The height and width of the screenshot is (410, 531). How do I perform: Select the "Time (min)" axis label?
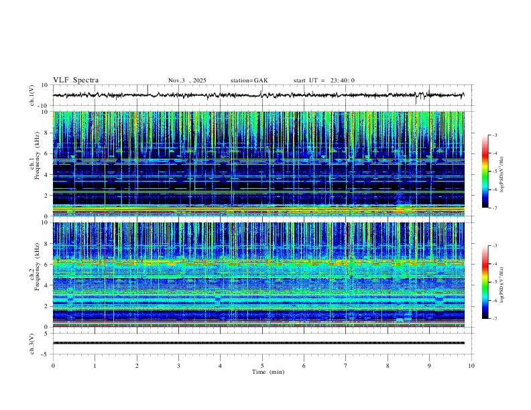point(268,372)
